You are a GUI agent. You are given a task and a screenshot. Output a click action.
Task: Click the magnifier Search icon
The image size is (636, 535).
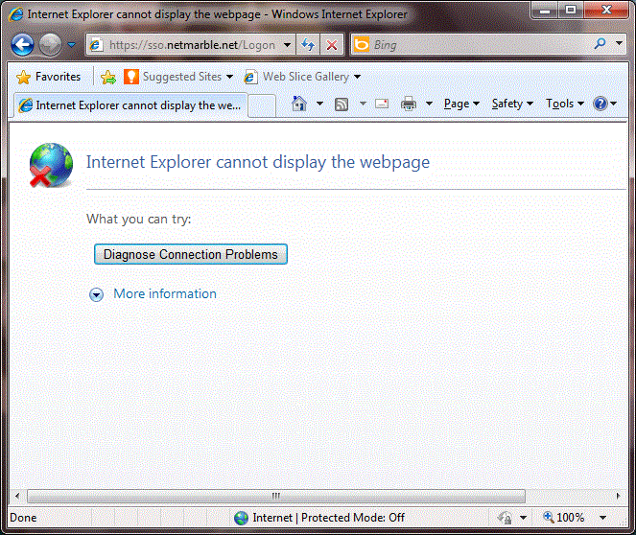coord(600,44)
